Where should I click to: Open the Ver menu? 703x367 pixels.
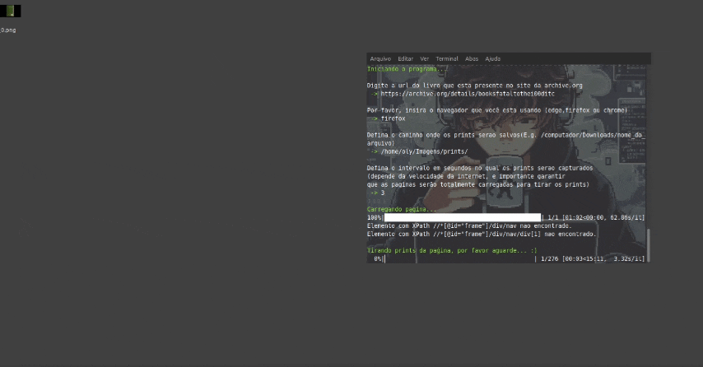(424, 58)
